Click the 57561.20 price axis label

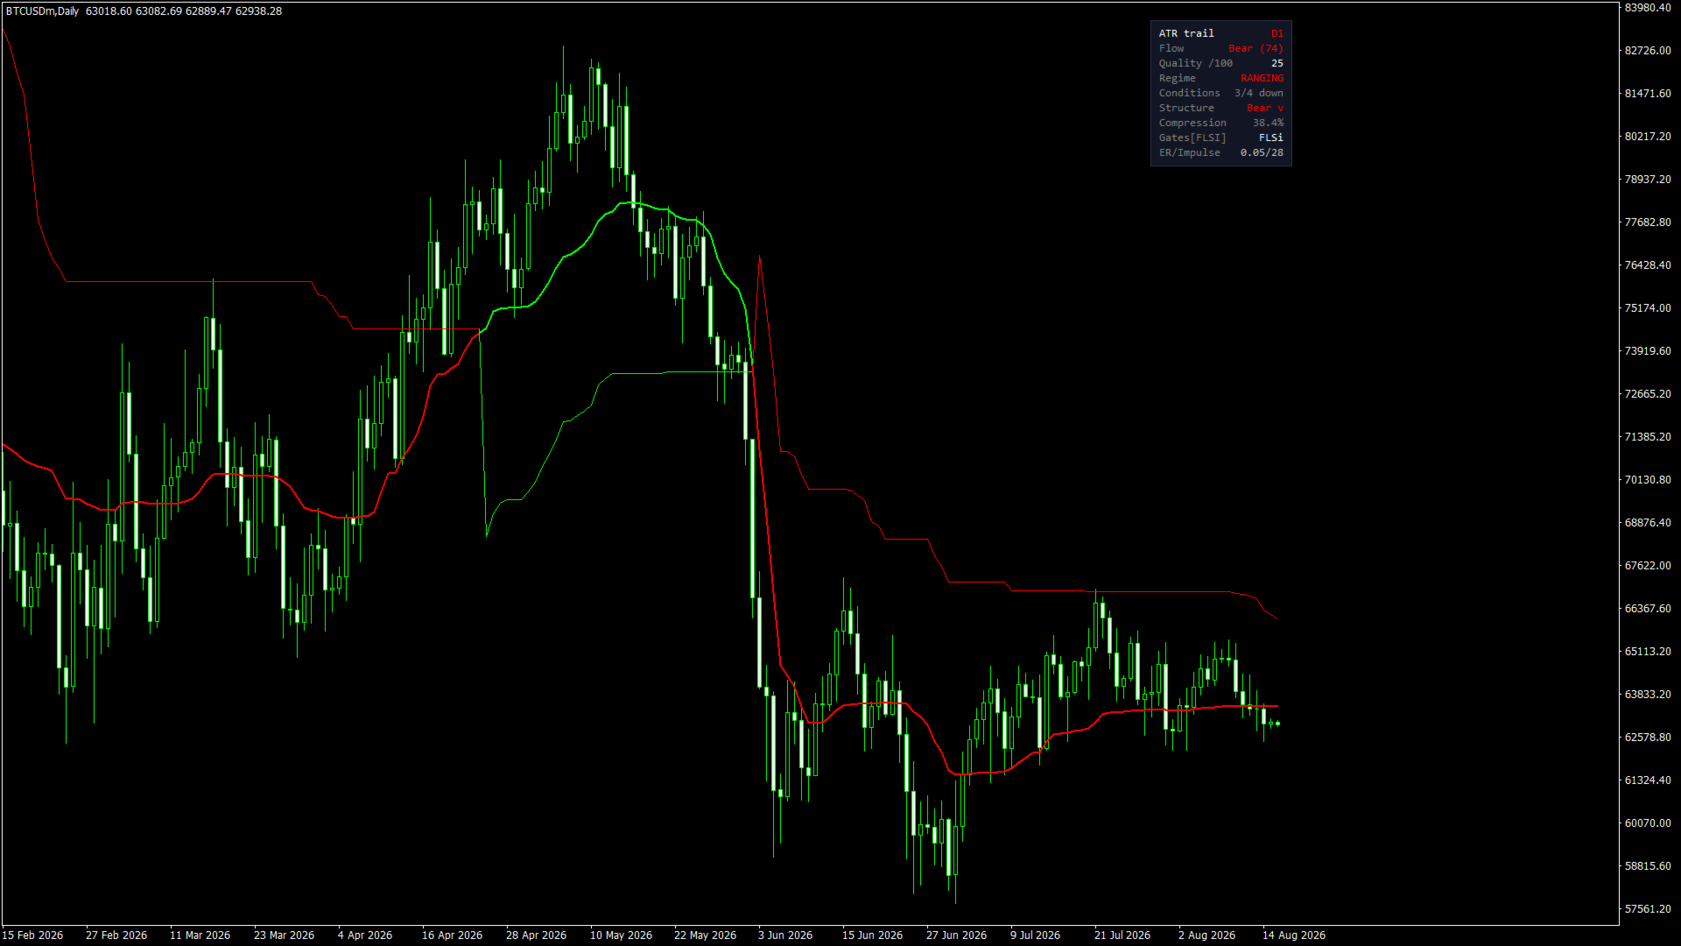[1648, 909]
